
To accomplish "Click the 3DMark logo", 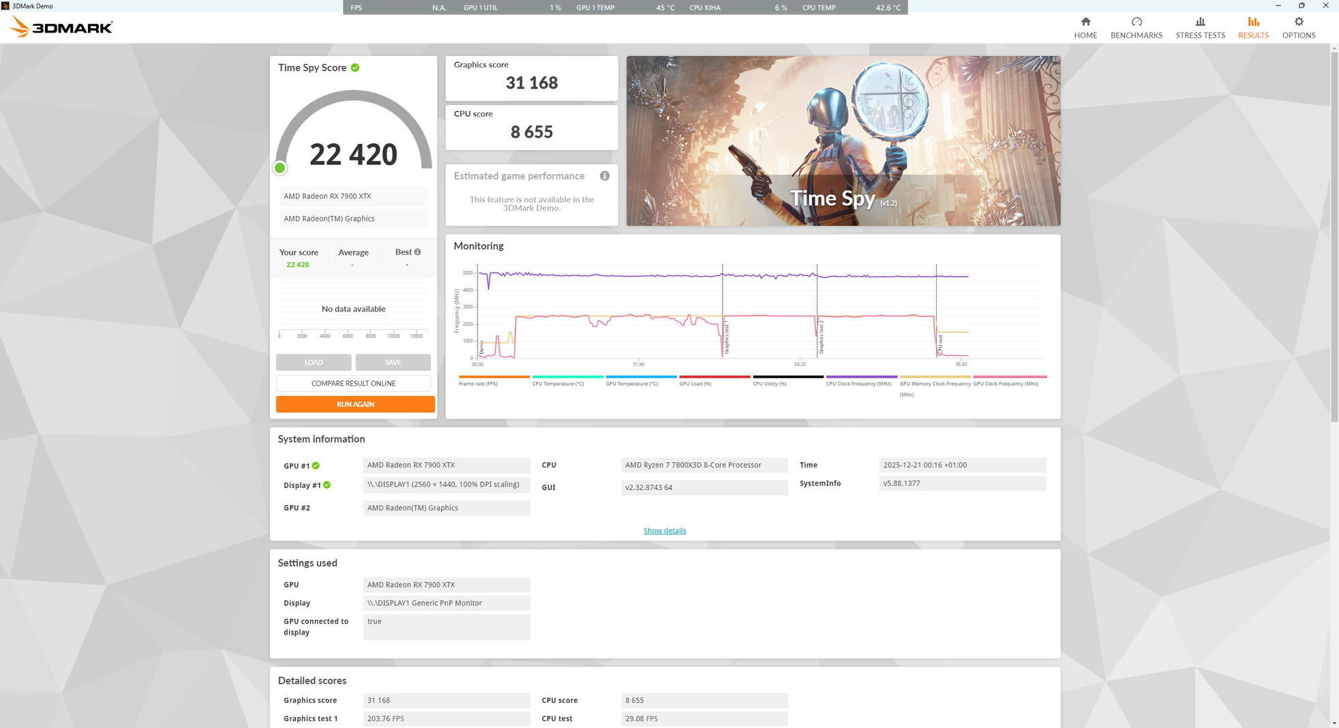I will click(61, 27).
